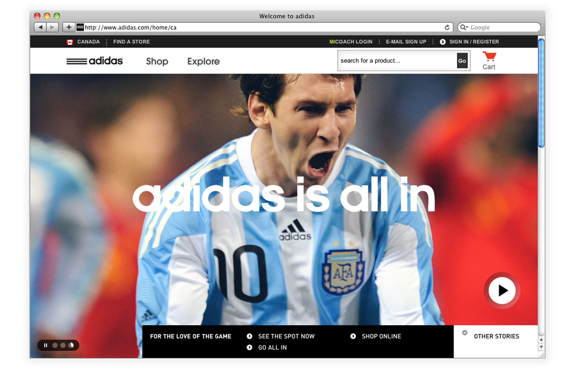Close the window with the red button
The width and height of the screenshot is (571, 369).
point(37,16)
